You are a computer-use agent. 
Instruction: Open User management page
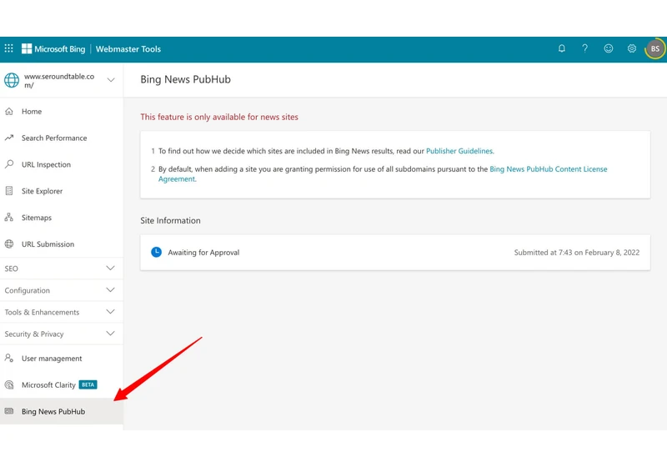[x=62, y=358]
